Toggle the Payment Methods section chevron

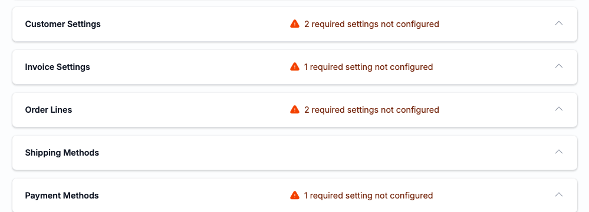point(559,194)
